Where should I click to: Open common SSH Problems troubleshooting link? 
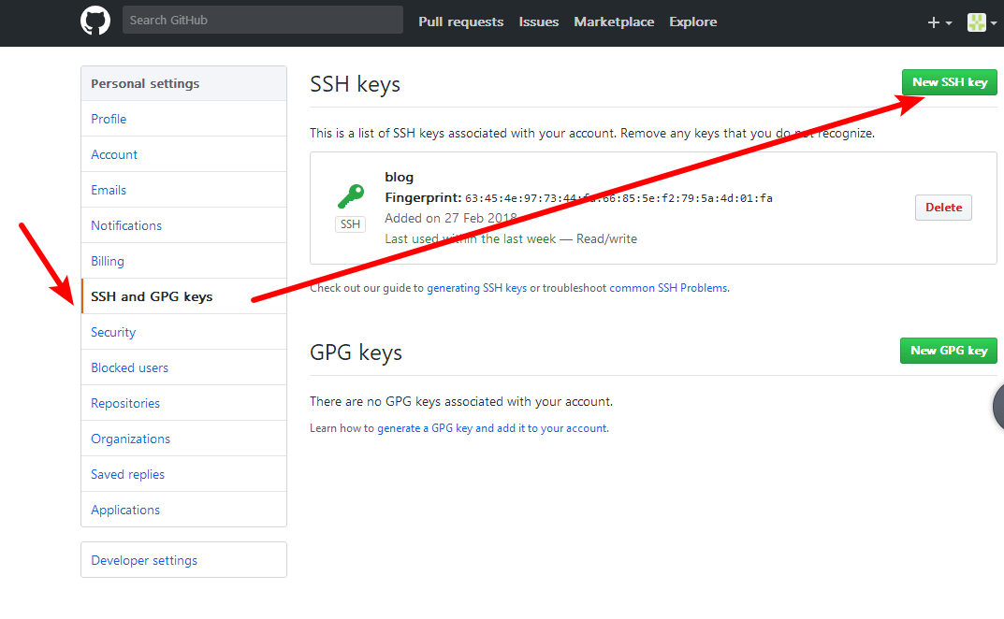point(668,288)
